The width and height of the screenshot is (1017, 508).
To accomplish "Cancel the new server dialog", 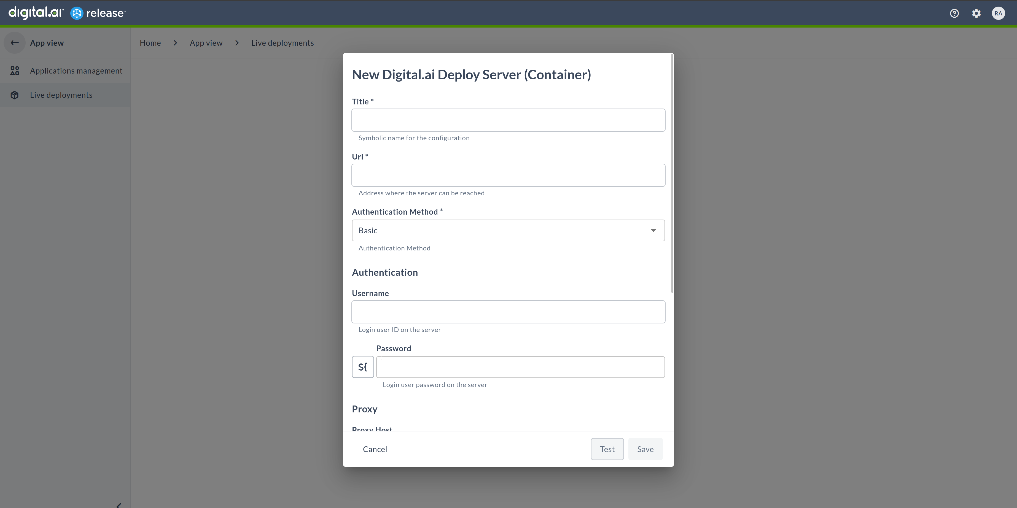I will click(x=375, y=449).
